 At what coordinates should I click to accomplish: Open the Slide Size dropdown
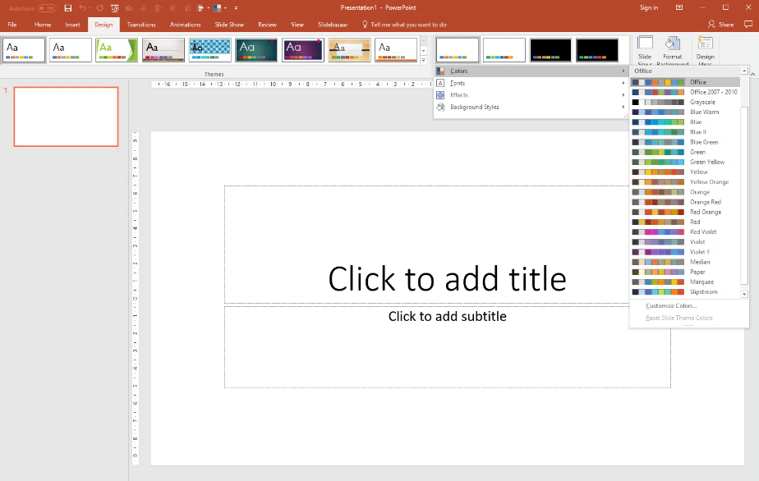pyautogui.click(x=645, y=49)
